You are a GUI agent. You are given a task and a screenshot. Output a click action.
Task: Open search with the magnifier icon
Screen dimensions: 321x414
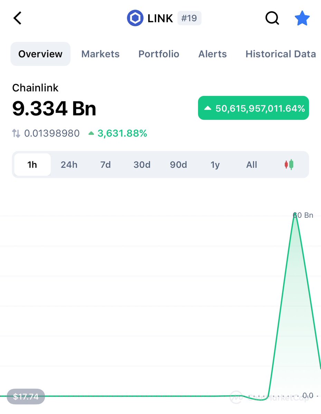tap(272, 18)
